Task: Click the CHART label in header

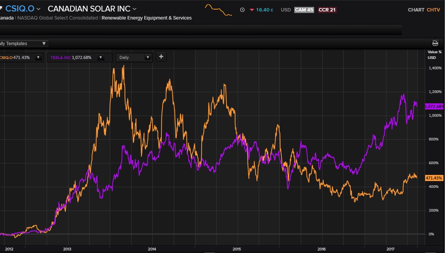Action: 416,10
